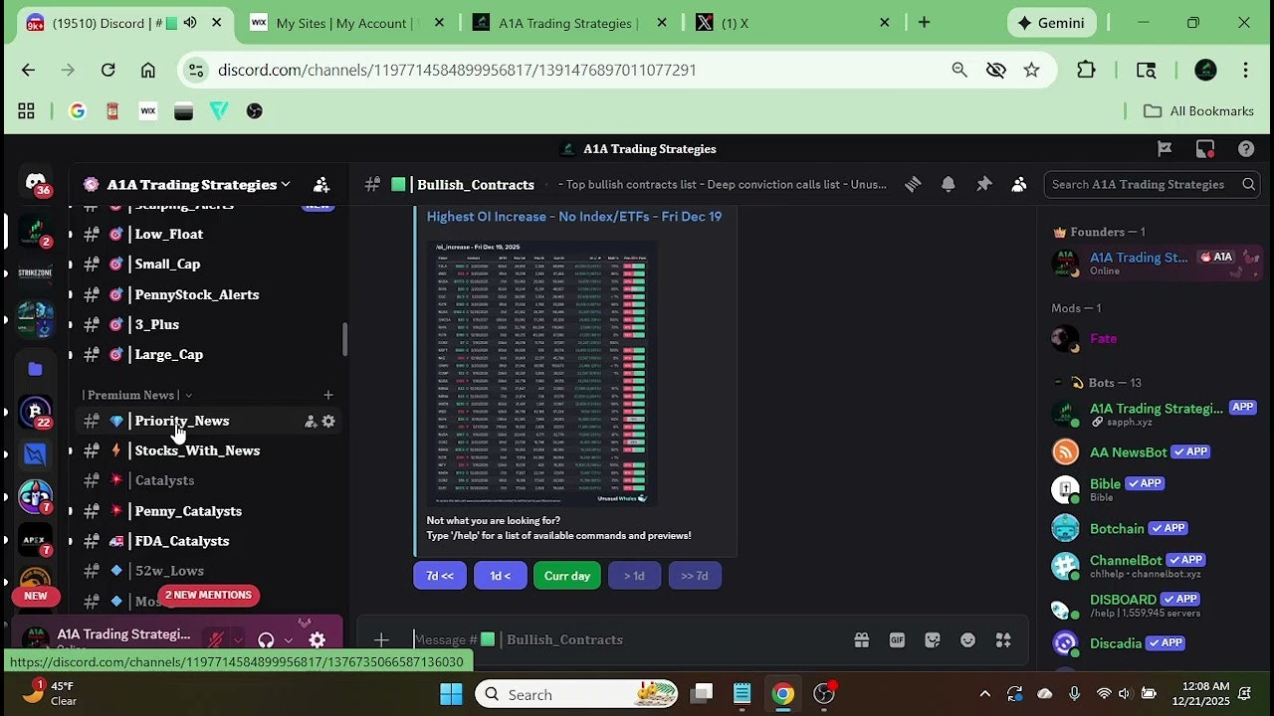Viewport: 1274px width, 716px height.
Task: Open the emoji picker
Action: click(x=967, y=640)
